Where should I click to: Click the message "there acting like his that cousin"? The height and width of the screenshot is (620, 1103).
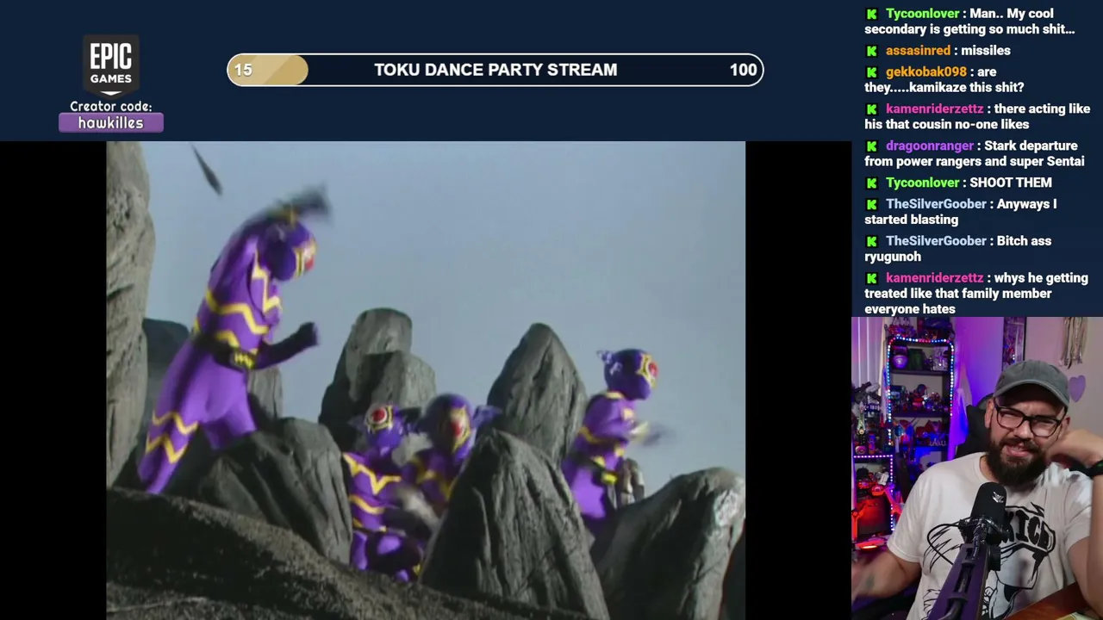pos(977,117)
